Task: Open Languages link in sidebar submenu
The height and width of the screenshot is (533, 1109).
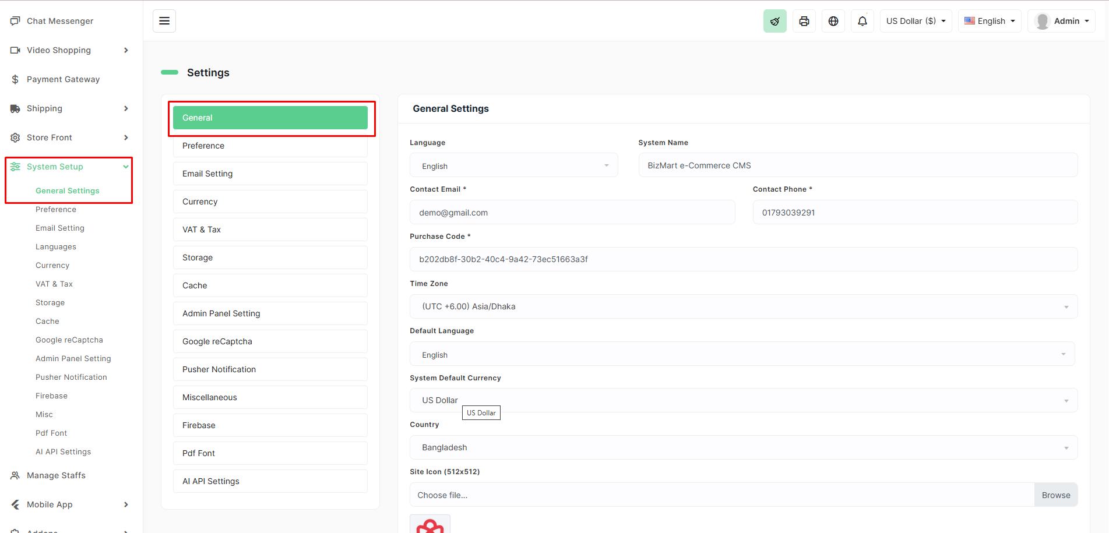Action: pyautogui.click(x=56, y=246)
